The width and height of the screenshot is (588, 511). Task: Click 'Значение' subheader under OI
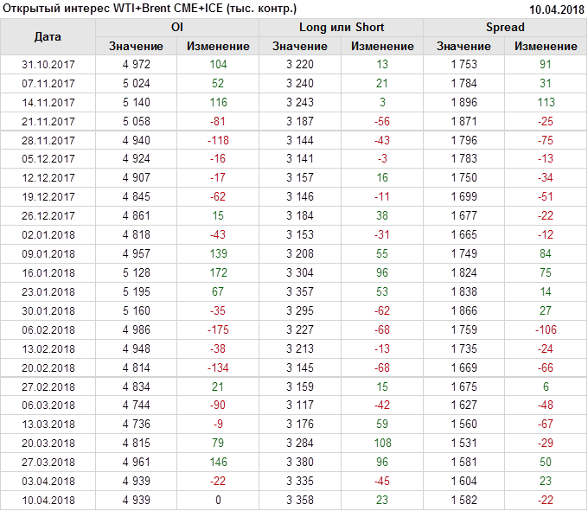136,46
